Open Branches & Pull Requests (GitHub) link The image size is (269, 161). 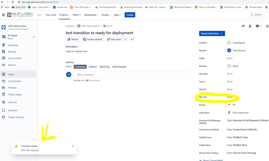(247, 120)
